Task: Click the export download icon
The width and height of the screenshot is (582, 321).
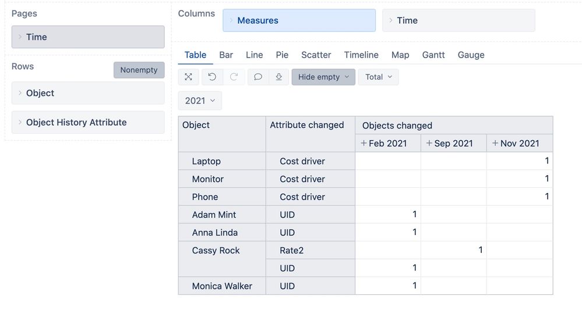Action: [278, 77]
